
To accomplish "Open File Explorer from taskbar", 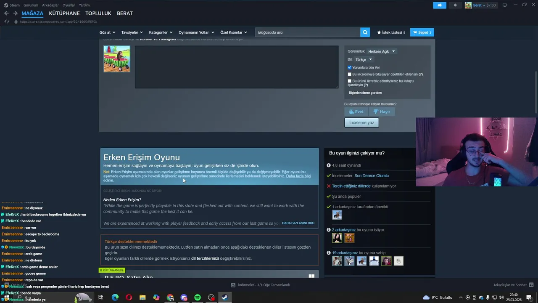I will 142,298.
